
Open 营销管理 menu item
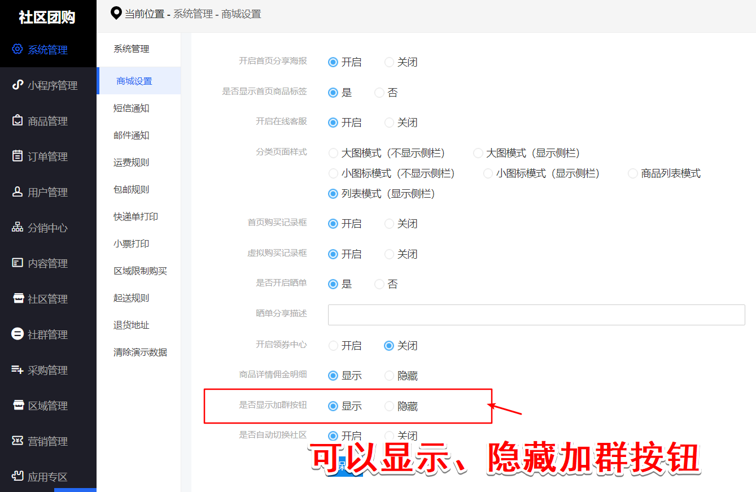pos(48,441)
